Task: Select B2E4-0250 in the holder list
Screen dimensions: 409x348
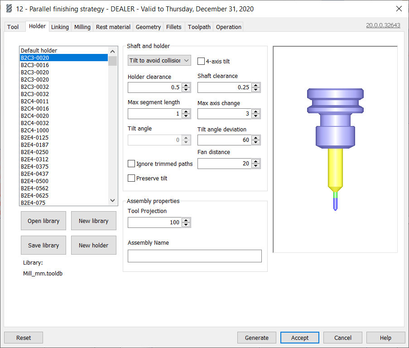Action: tap(35, 152)
